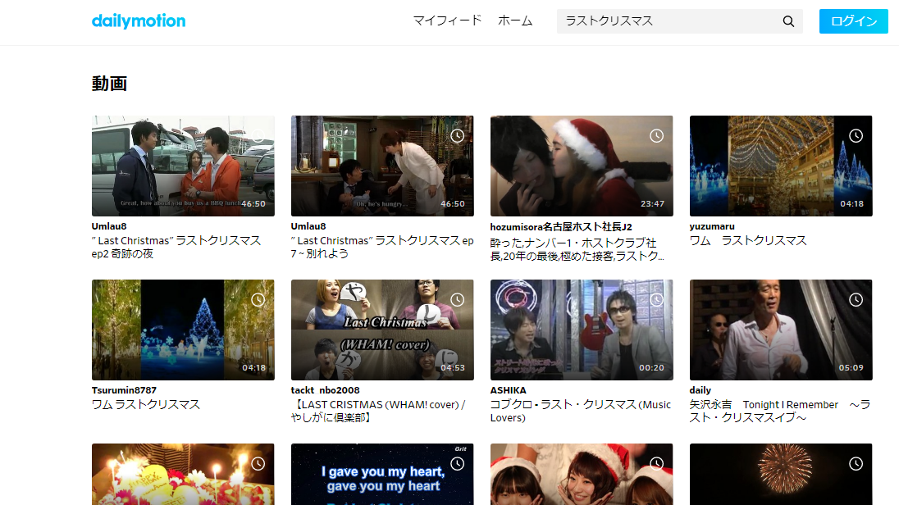Play the Last Christmas WHAM! cover thumbnail

382,330
